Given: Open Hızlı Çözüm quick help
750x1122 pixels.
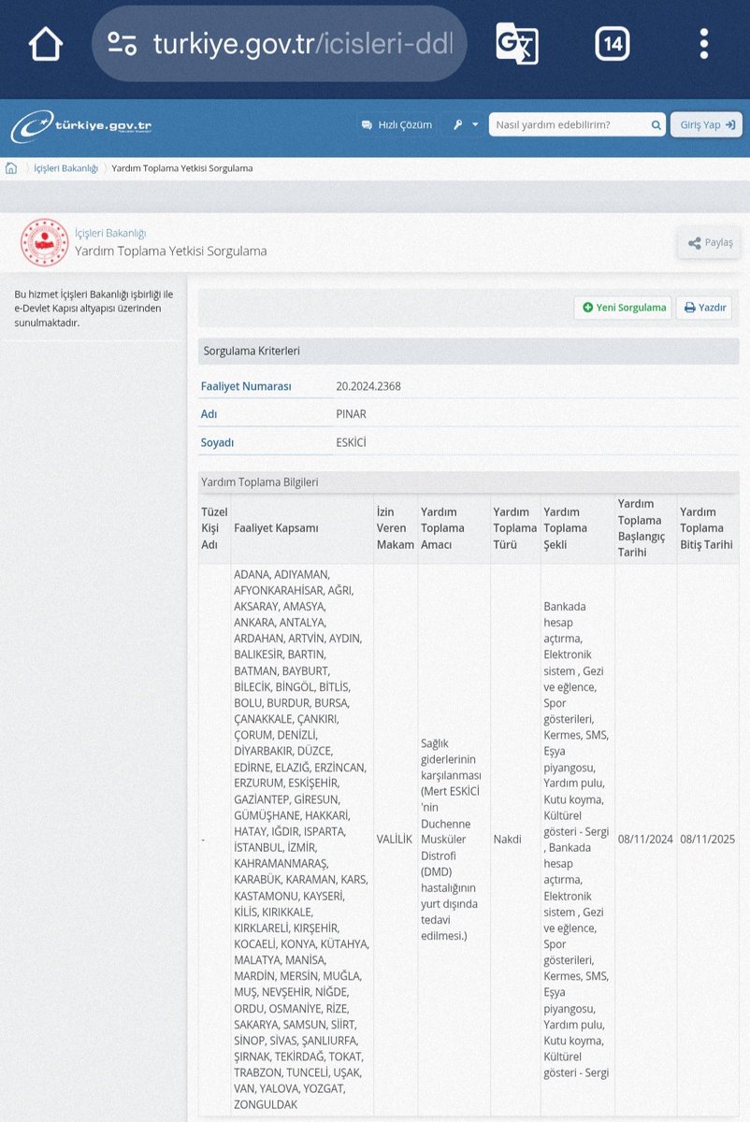Looking at the screenshot, I should 397,124.
